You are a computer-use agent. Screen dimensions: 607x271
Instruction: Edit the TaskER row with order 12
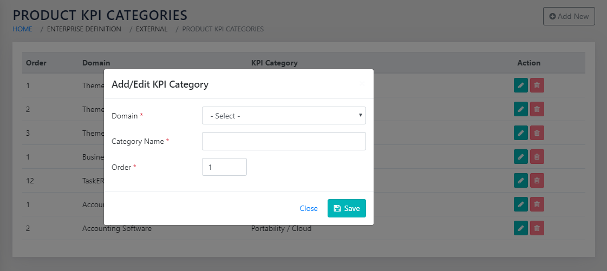point(520,181)
